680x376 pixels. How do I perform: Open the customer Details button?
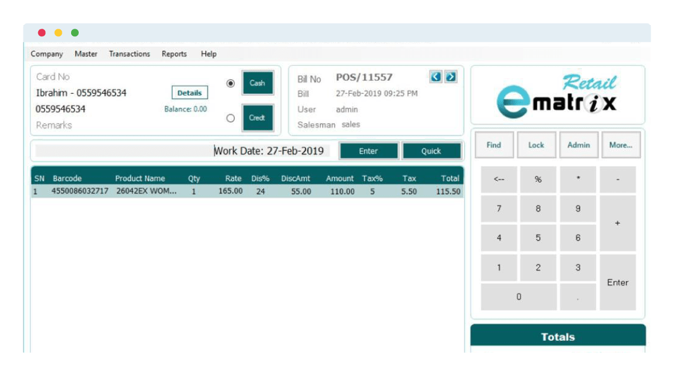(x=189, y=93)
